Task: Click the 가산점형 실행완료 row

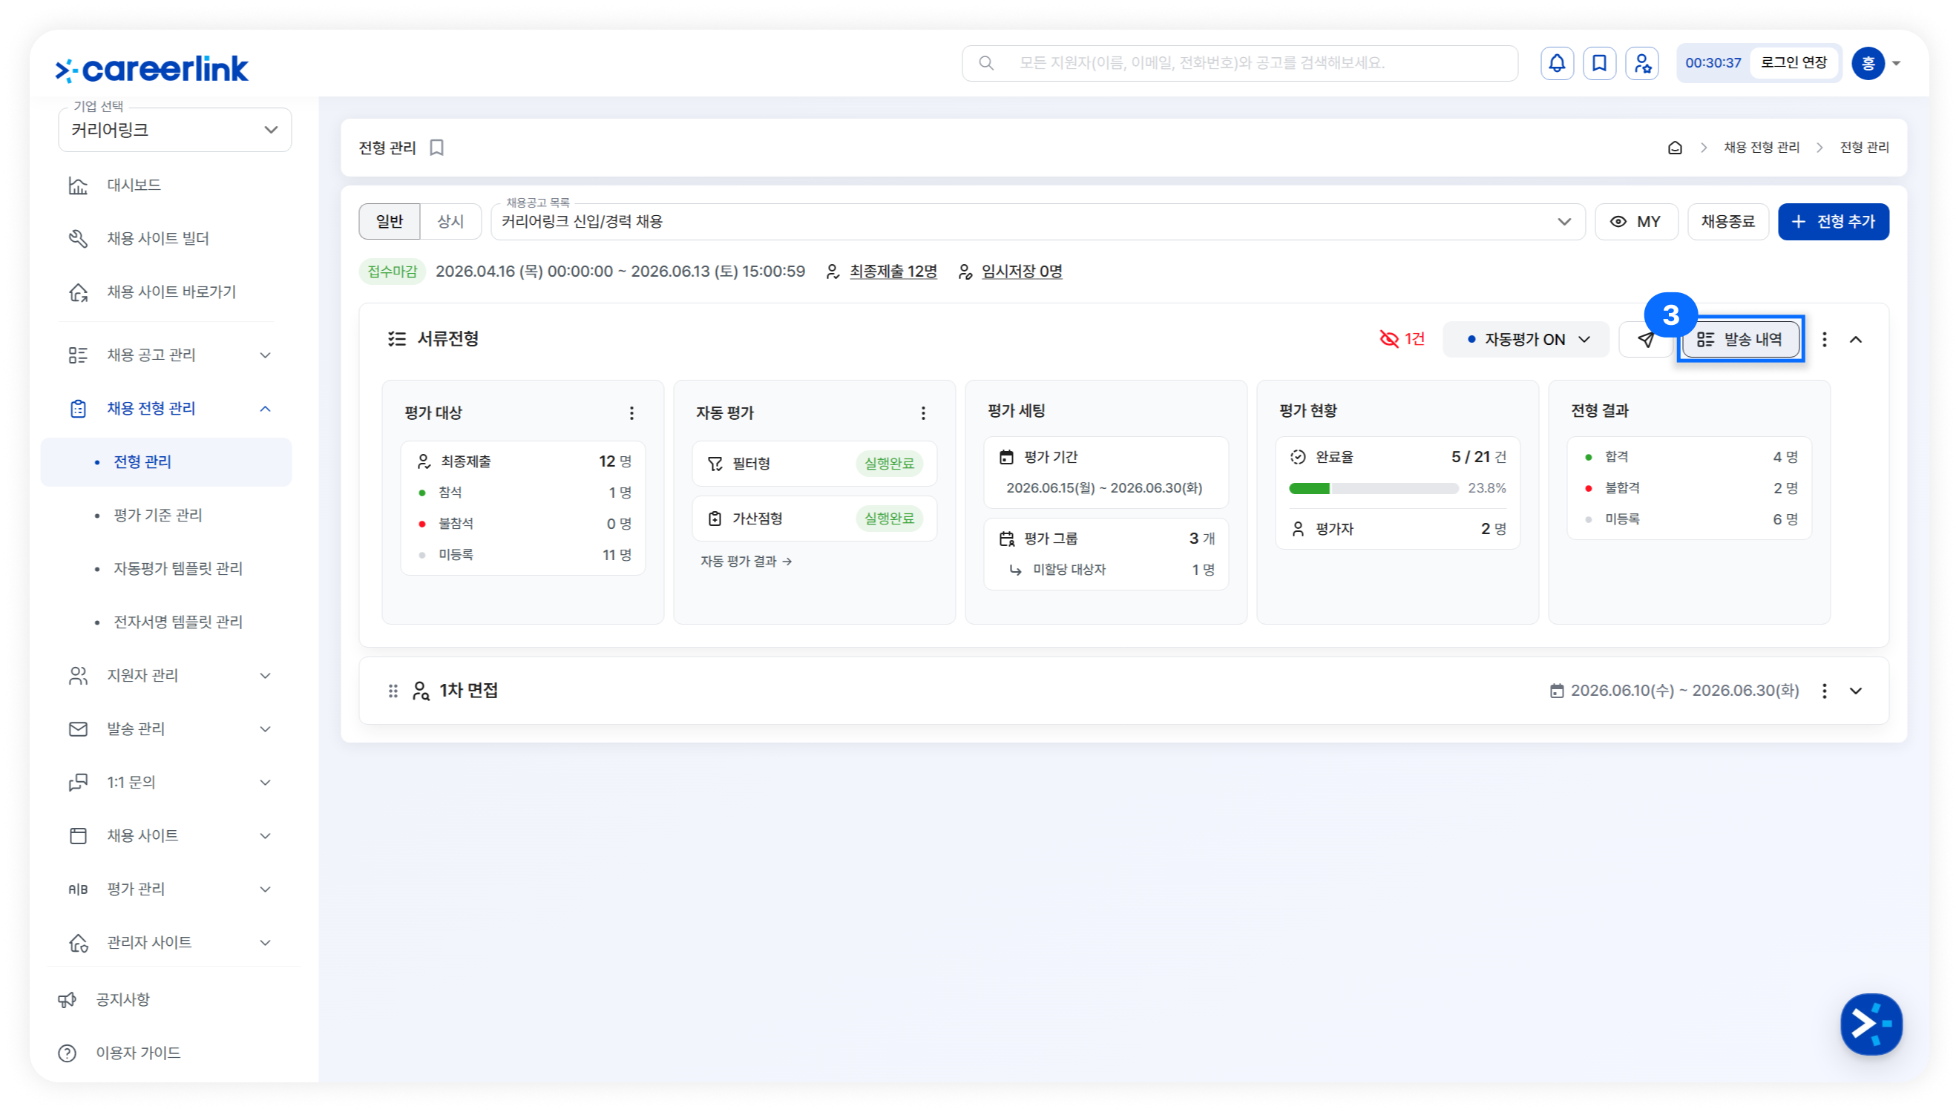Action: tap(814, 519)
